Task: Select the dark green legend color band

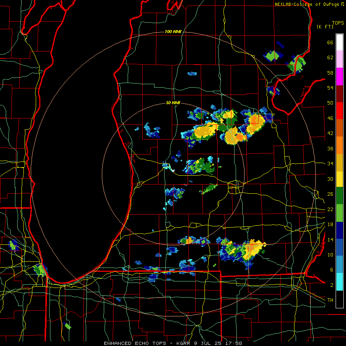Action: coord(339,196)
